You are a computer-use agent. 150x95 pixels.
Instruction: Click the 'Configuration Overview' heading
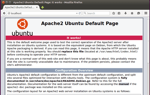pos(74,70)
